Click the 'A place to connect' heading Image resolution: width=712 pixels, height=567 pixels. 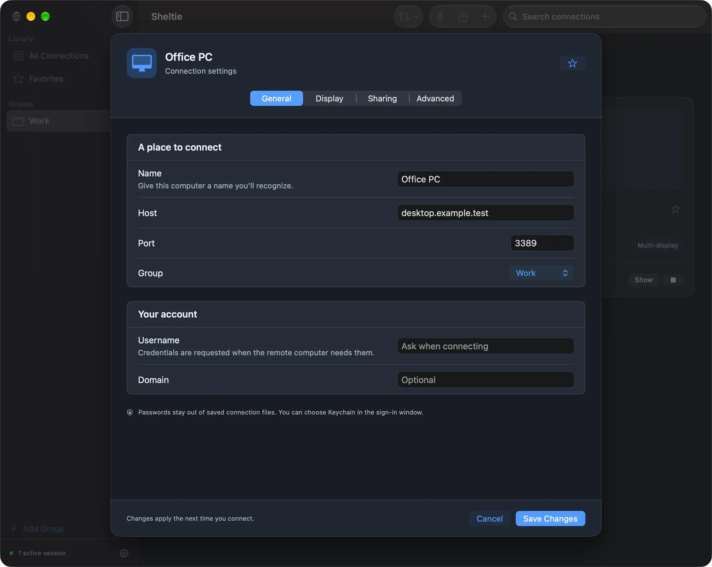point(180,147)
